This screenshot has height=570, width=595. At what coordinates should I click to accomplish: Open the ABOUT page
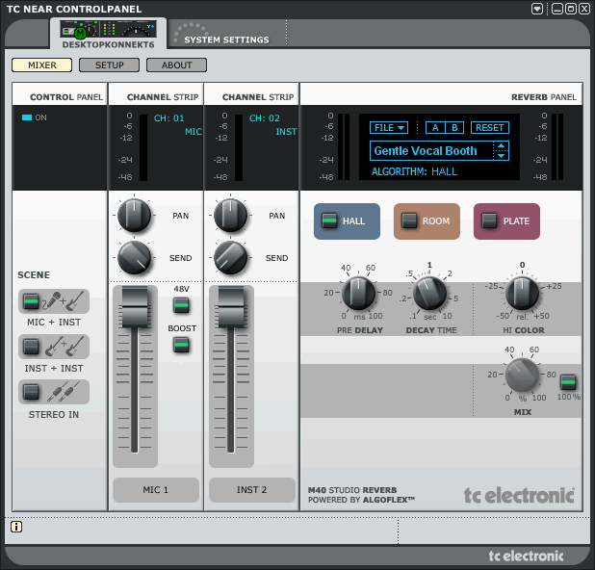(x=176, y=65)
